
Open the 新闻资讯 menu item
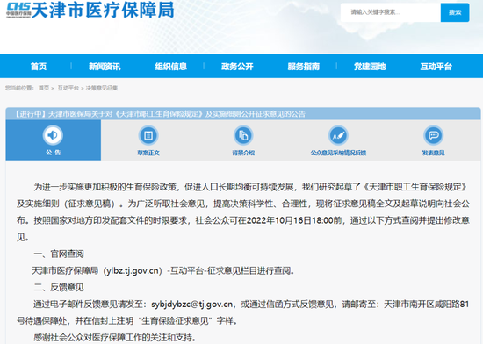pyautogui.click(x=105, y=67)
